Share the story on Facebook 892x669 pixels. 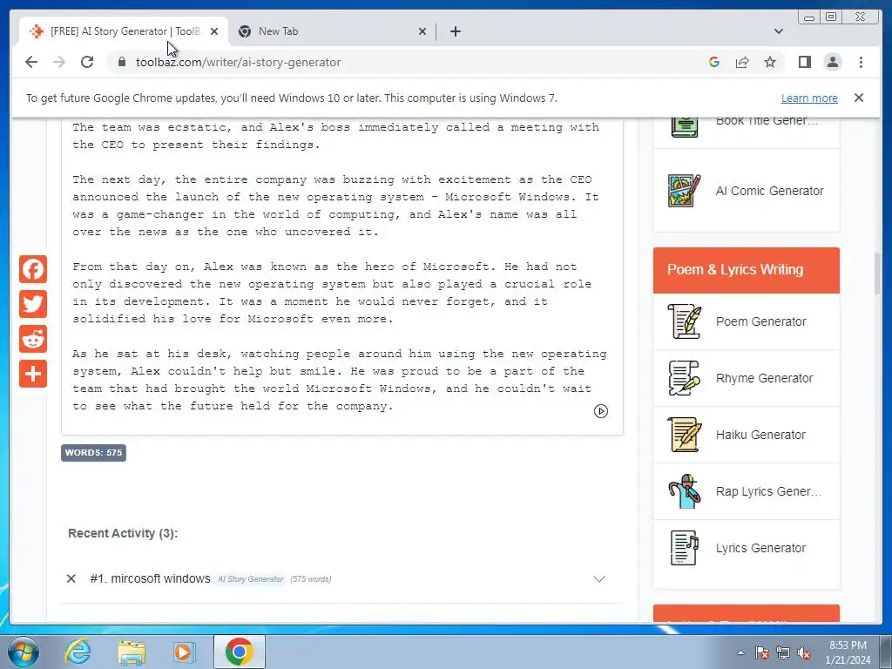[x=33, y=269]
